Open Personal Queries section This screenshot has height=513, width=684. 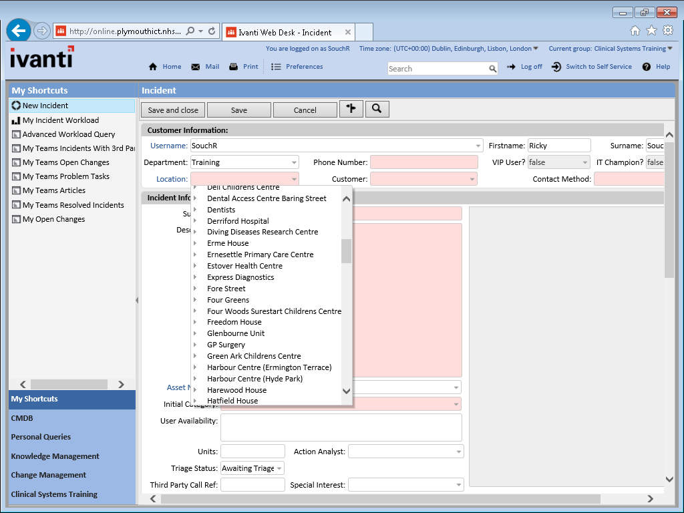[72, 437]
